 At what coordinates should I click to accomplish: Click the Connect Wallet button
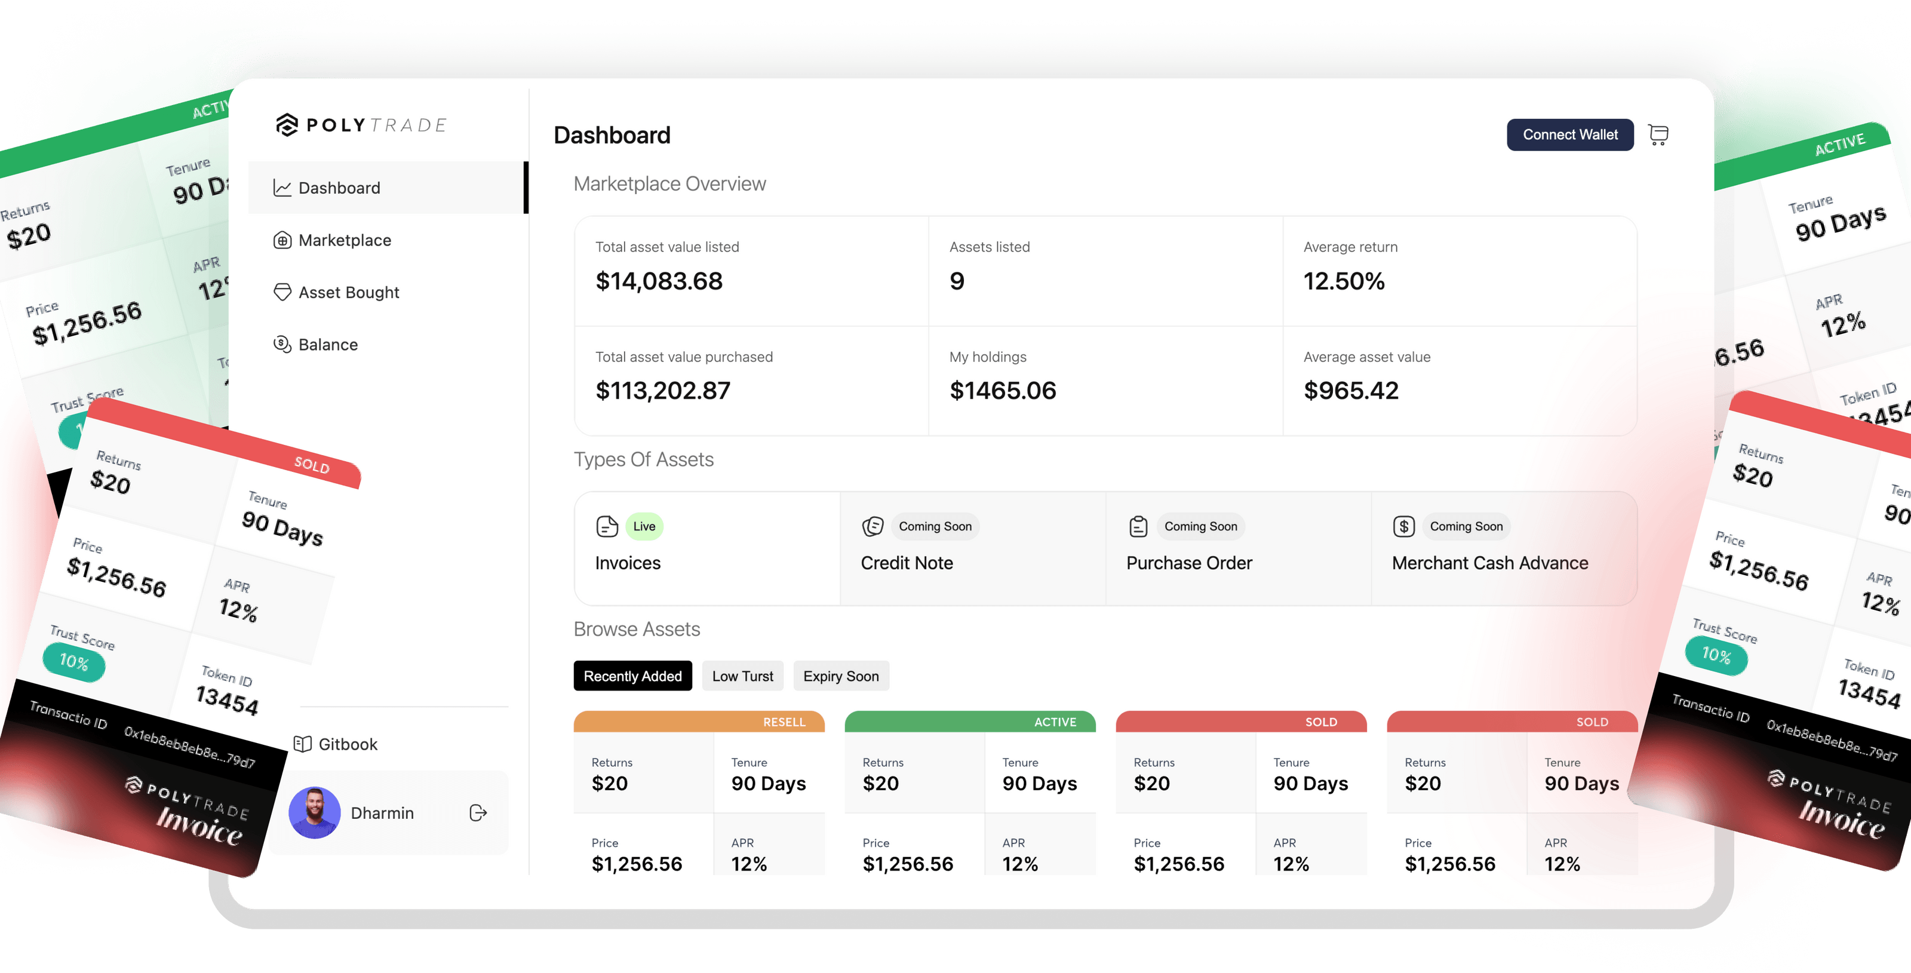(x=1570, y=134)
